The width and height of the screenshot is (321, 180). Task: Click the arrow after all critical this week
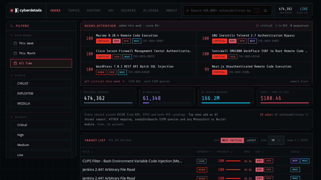pyautogui.click(x=123, y=81)
